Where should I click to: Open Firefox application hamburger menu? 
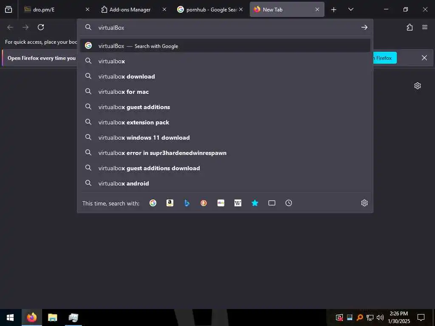coord(425,27)
